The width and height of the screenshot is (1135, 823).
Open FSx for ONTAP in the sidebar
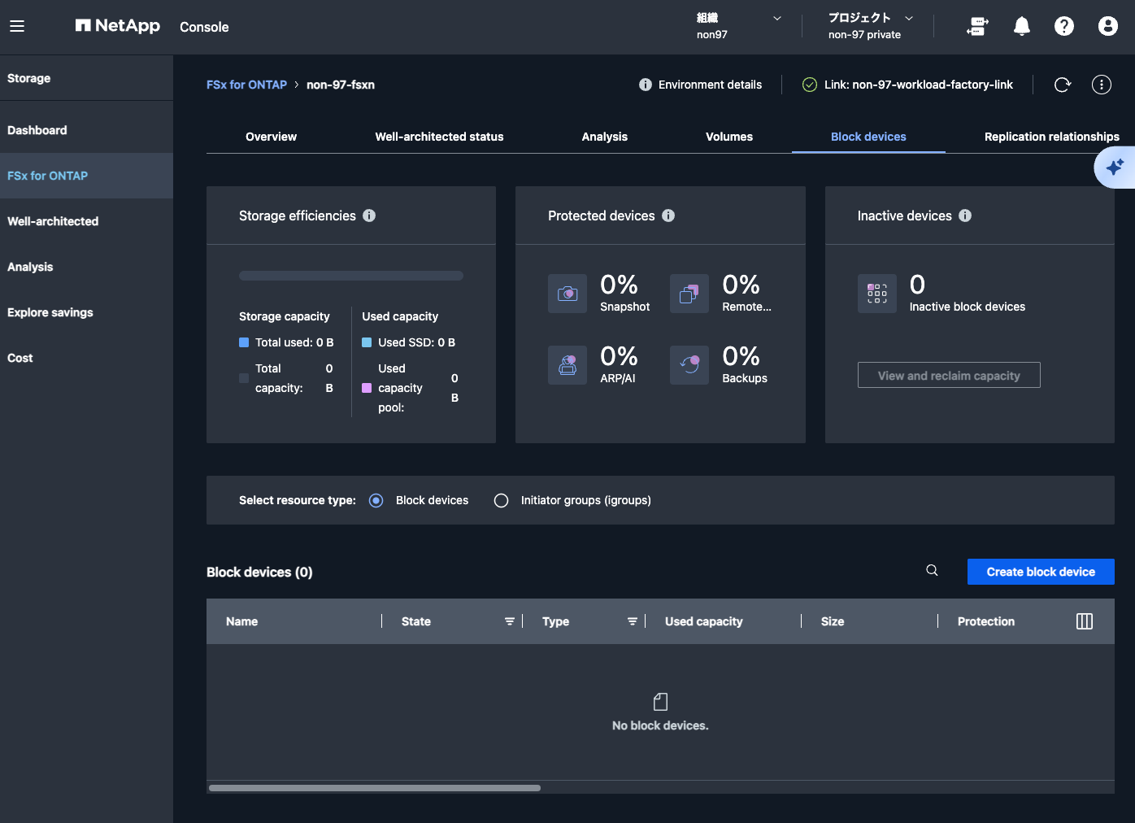[86, 176]
